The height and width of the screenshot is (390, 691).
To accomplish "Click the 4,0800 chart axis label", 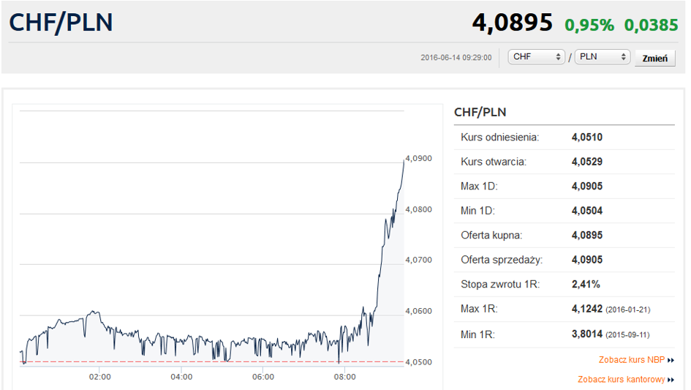I will tap(419, 209).
